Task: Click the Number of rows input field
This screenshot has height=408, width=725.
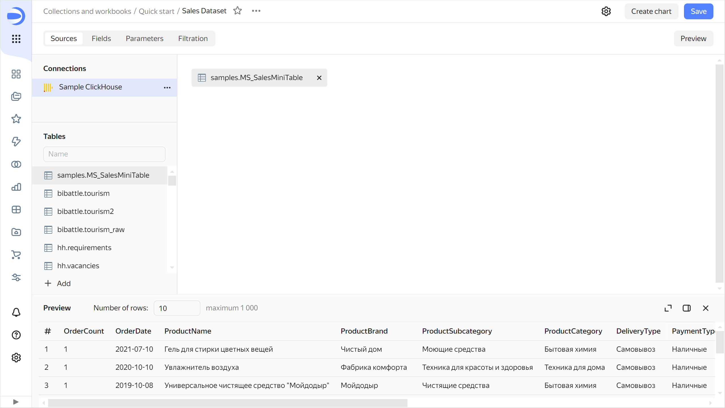Action: 176,308
